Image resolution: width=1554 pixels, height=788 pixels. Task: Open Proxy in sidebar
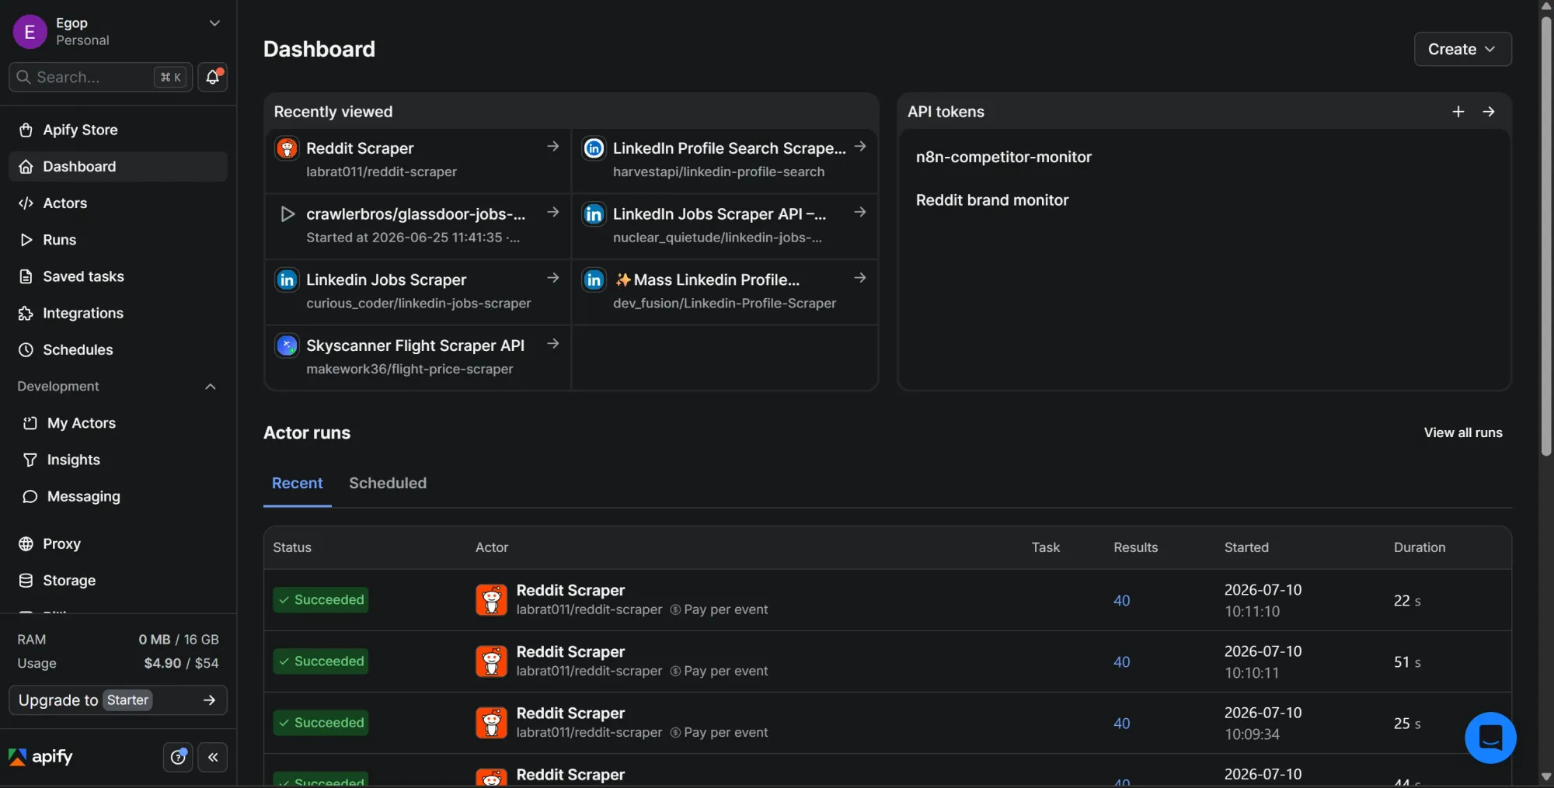click(x=117, y=543)
